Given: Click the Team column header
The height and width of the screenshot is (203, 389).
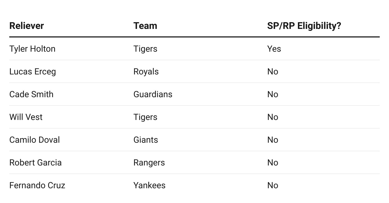Looking at the screenshot, I should pos(145,26).
